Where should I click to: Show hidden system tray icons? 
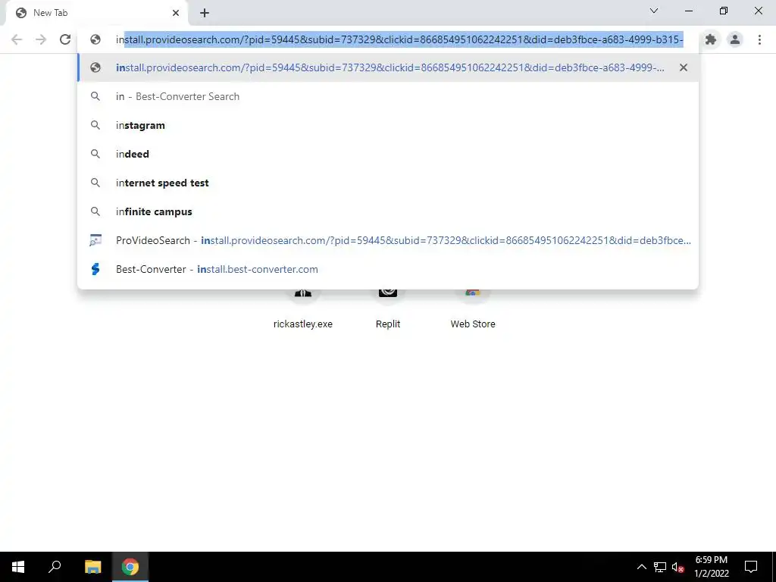tap(641, 567)
